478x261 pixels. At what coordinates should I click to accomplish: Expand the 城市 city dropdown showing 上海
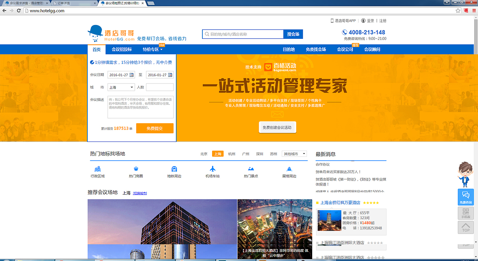click(121, 87)
